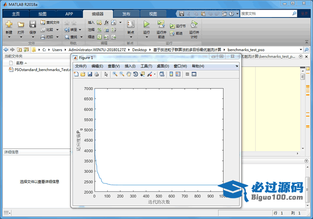The height and width of the screenshot is (219, 313).
Task: Open Figure 1 File (文件) menu
Action: click(x=81, y=66)
